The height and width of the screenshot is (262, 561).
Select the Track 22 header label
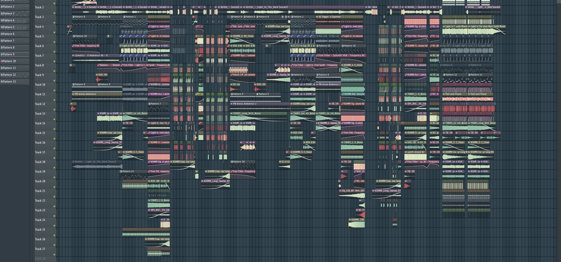(40, 200)
